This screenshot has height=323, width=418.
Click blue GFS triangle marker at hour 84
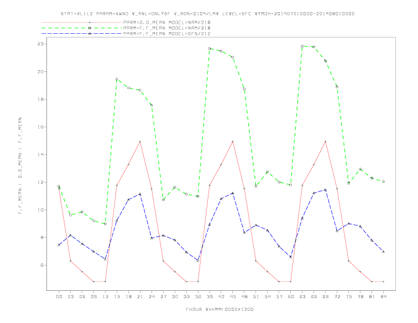[383, 252]
